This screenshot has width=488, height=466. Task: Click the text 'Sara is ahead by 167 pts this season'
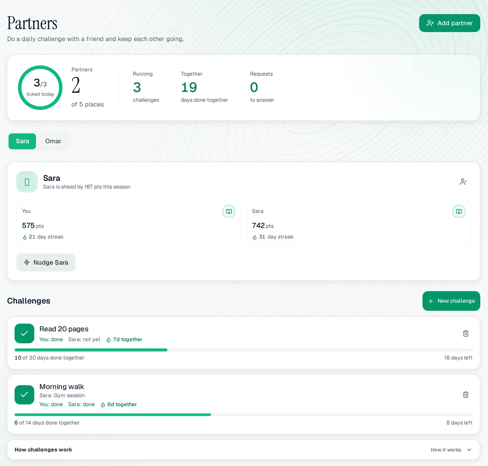pos(86,187)
